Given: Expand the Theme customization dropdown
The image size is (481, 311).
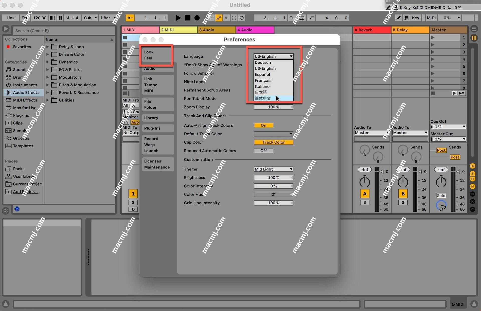Looking at the screenshot, I should pyautogui.click(x=274, y=169).
